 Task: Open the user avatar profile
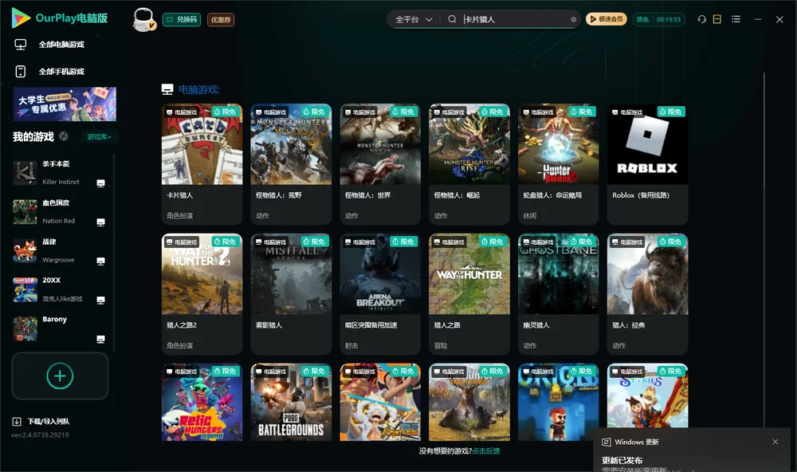pyautogui.click(x=143, y=19)
